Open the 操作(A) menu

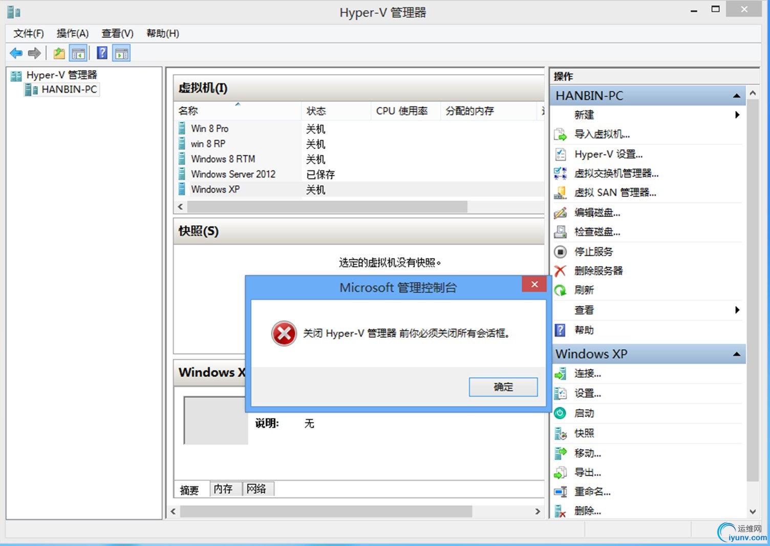[73, 33]
